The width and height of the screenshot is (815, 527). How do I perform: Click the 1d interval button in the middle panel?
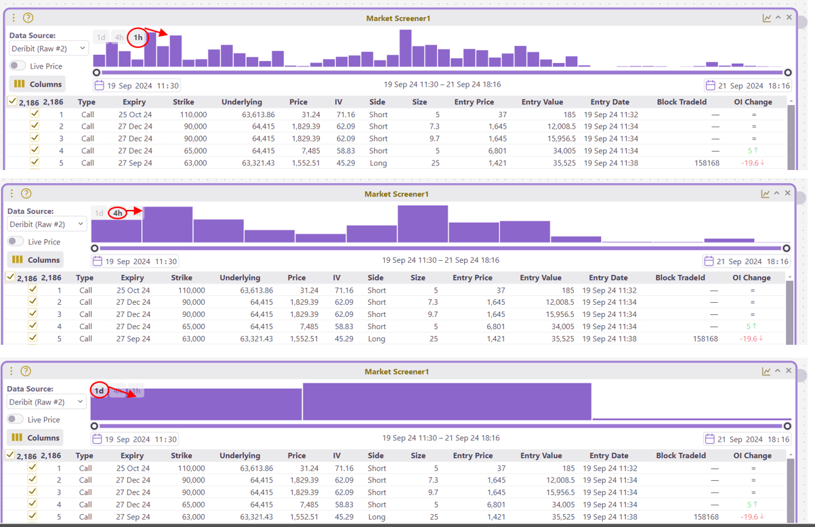click(x=99, y=213)
